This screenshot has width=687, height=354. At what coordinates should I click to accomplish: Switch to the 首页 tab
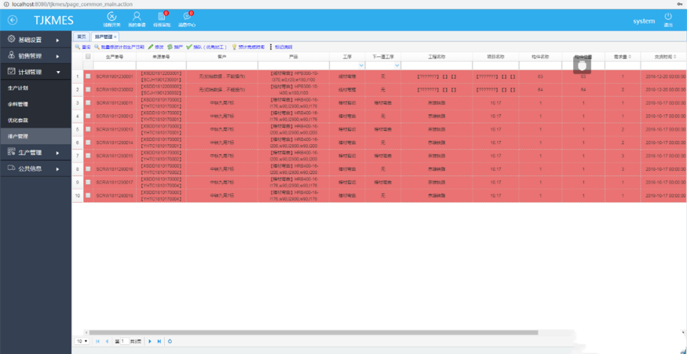pos(81,37)
